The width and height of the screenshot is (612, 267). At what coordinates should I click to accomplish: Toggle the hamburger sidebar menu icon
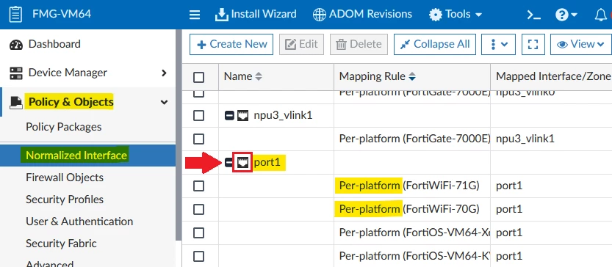point(195,15)
